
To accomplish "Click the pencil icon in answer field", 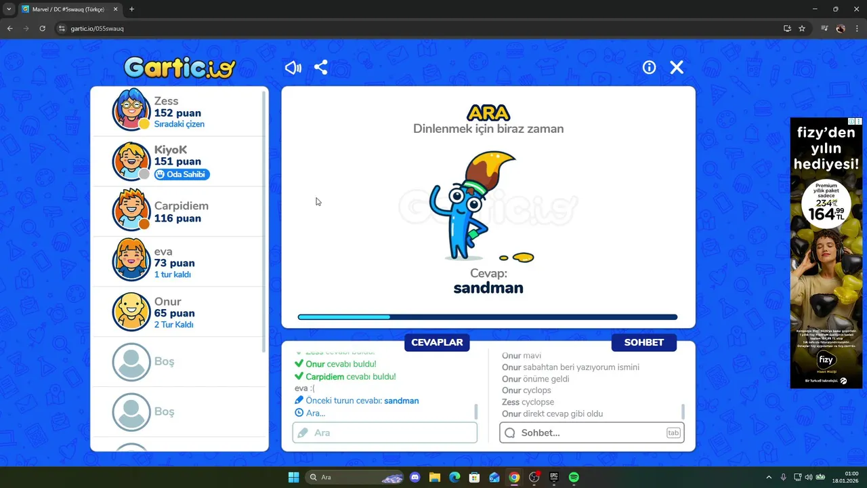I will (303, 432).
